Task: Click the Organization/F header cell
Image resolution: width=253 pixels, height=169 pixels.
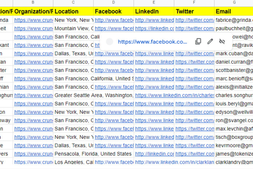Action: tap(33, 11)
